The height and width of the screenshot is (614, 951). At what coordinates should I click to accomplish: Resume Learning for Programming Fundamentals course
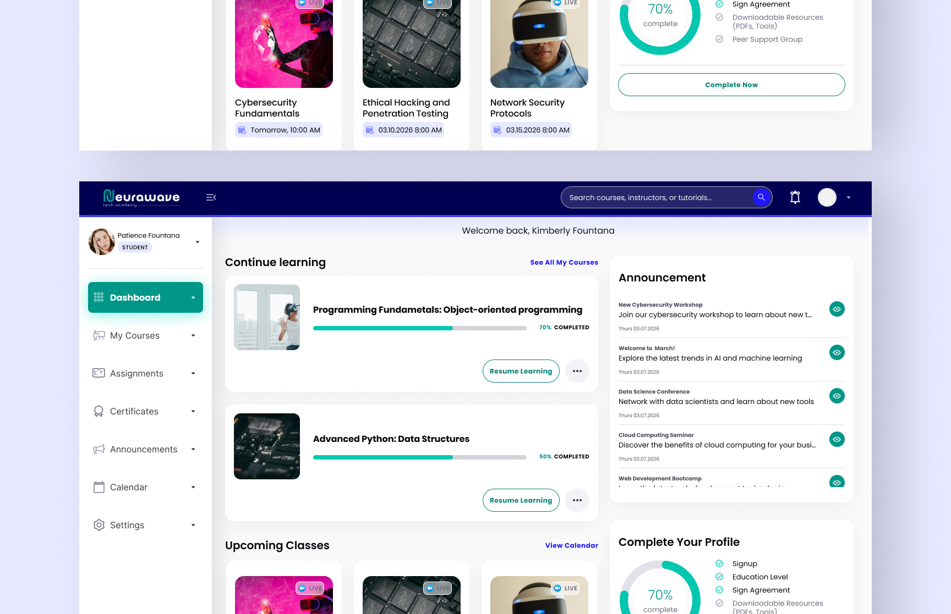pyautogui.click(x=521, y=371)
